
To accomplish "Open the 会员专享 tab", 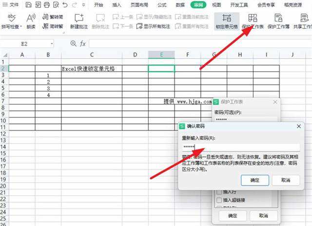I will click(266, 5).
